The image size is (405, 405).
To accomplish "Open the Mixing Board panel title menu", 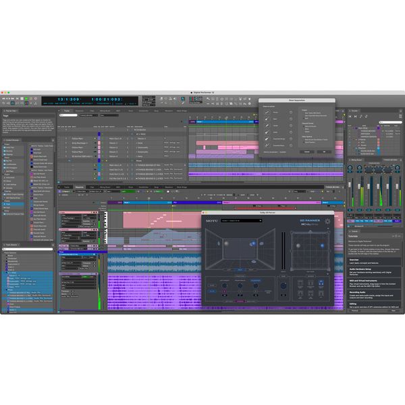I will [356, 160].
